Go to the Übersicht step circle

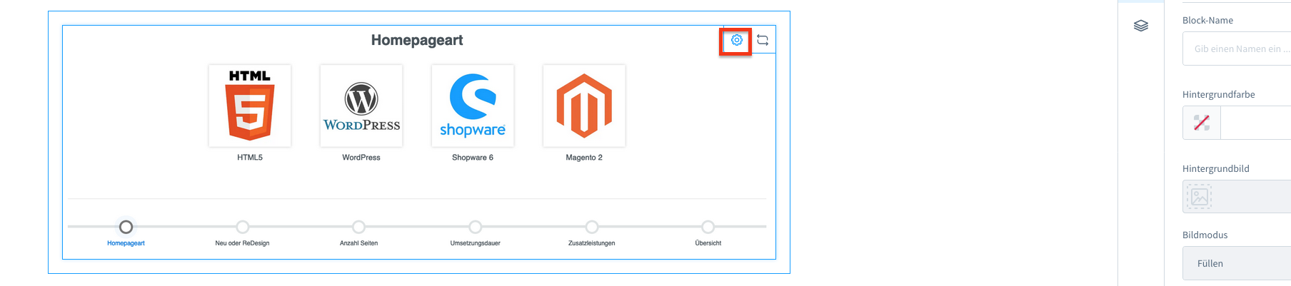tap(708, 227)
